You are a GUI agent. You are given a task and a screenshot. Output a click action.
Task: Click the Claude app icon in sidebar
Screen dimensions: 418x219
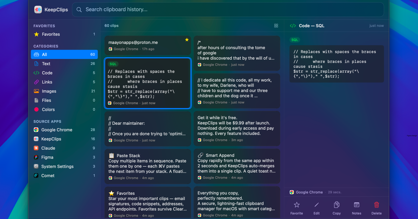pos(36,148)
